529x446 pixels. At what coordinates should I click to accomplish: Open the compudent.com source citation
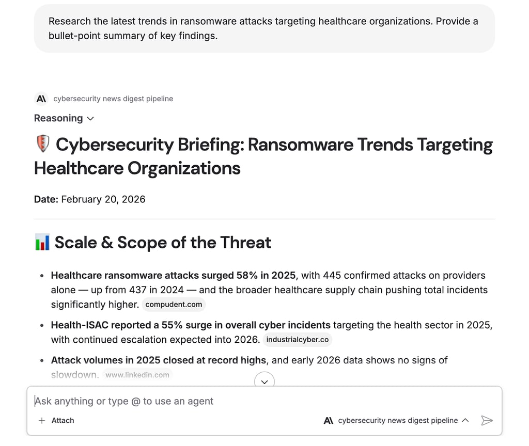174,305
